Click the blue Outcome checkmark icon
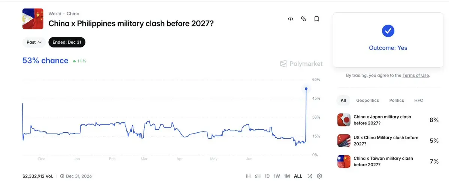The height and width of the screenshot is (191, 449). pos(388,31)
